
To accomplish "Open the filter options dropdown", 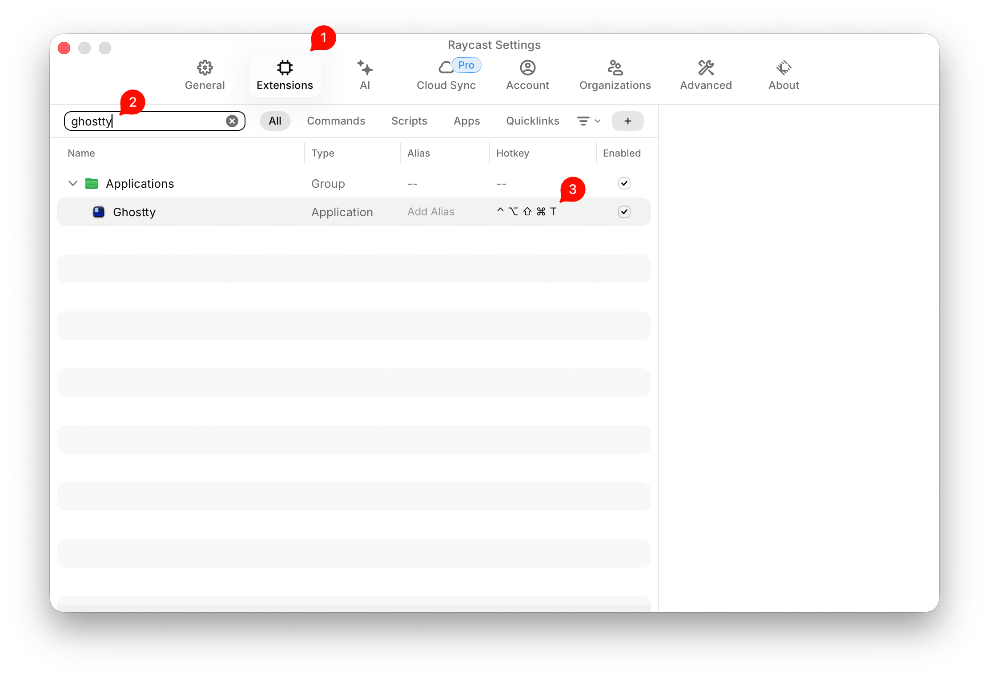I will click(589, 121).
